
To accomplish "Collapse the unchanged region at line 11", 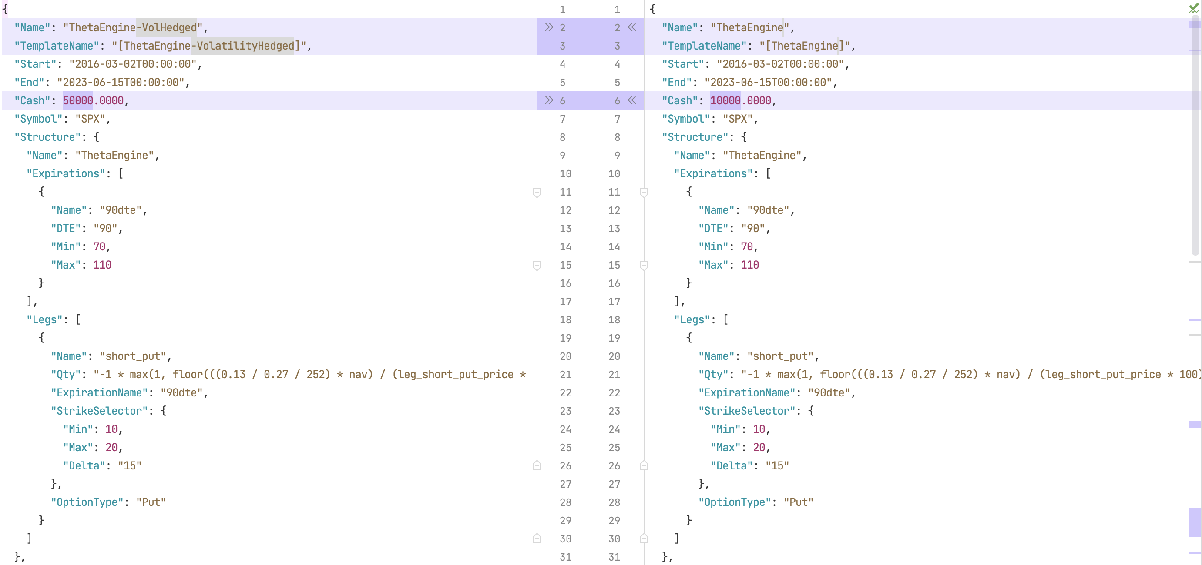I will pos(537,192).
